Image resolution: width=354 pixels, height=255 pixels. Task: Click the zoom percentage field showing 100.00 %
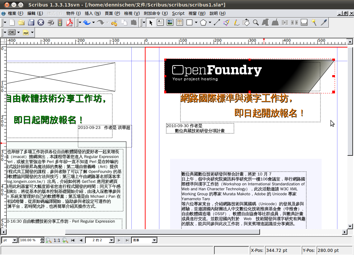coord(29,240)
